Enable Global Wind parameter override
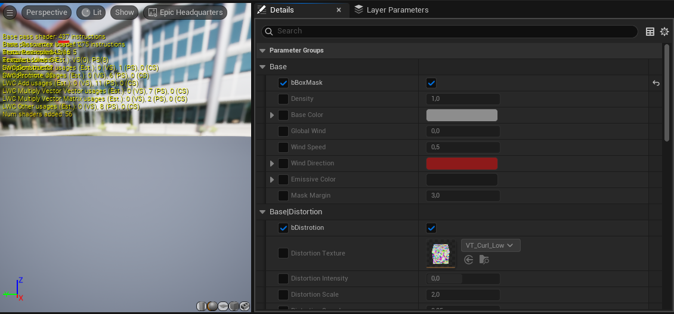Screen dimensions: 674x314 pos(283,131)
